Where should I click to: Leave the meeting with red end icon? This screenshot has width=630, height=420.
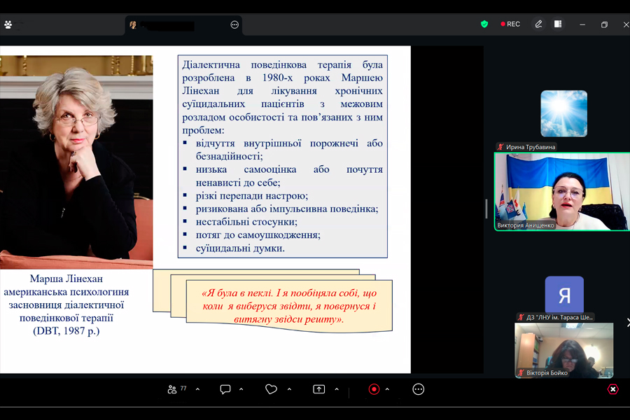coord(612,389)
